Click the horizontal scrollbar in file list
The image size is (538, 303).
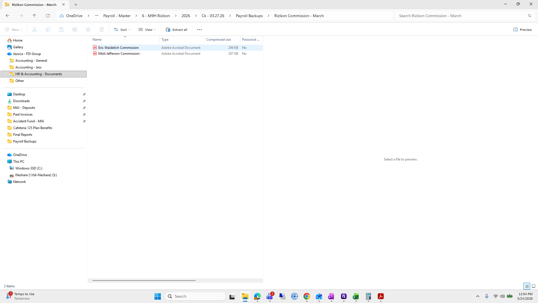pos(144,280)
